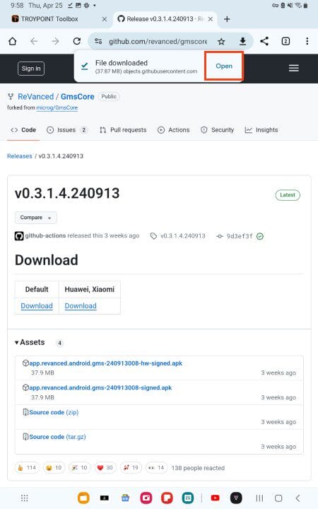Open the Issues tab
This screenshot has width=318, height=509.
pos(67,130)
